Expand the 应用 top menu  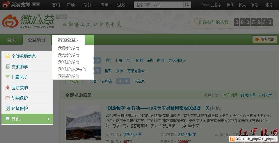click(x=106, y=5)
